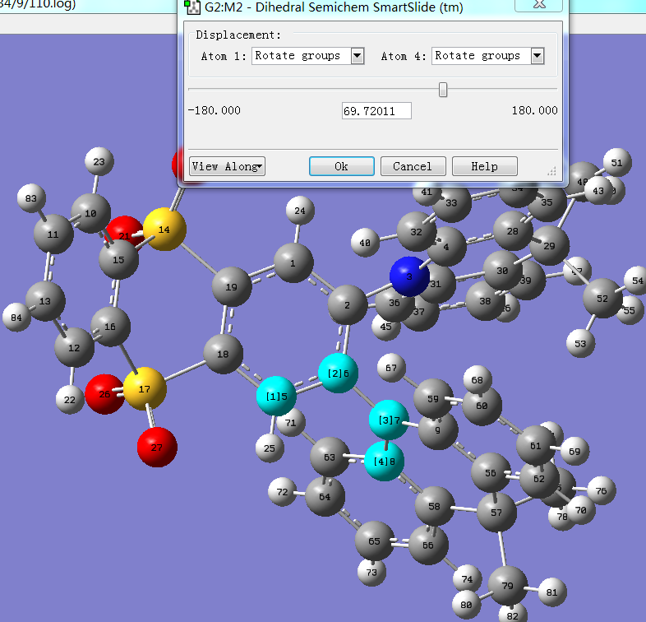Select carbon atom 11
The height and width of the screenshot is (622, 646).
pyautogui.click(x=53, y=234)
